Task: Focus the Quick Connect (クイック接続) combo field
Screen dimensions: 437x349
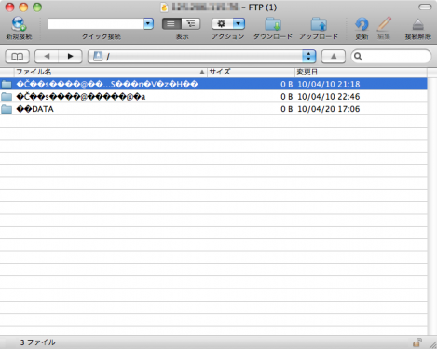Action: pos(96,23)
